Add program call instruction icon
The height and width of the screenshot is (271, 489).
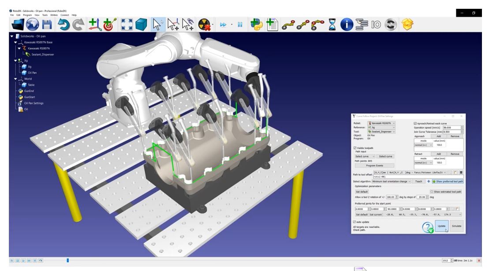(x=362, y=25)
